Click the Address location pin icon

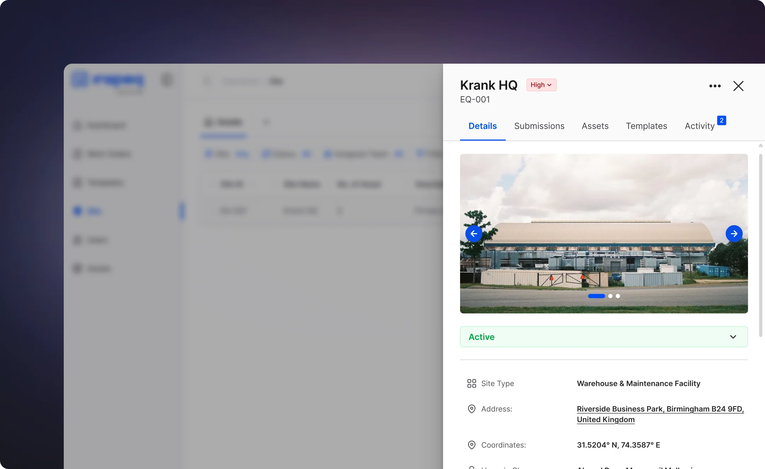[471, 409]
